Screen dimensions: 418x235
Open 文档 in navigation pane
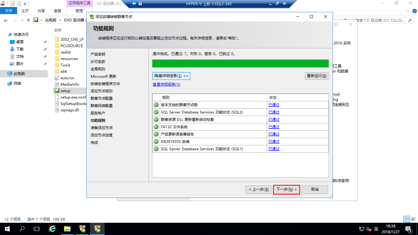click(x=17, y=57)
